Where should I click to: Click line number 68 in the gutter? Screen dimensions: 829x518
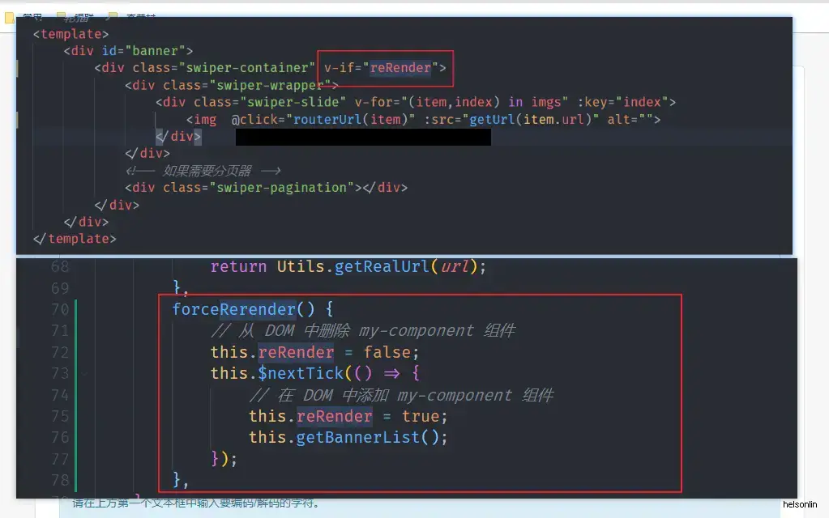pyautogui.click(x=60, y=266)
